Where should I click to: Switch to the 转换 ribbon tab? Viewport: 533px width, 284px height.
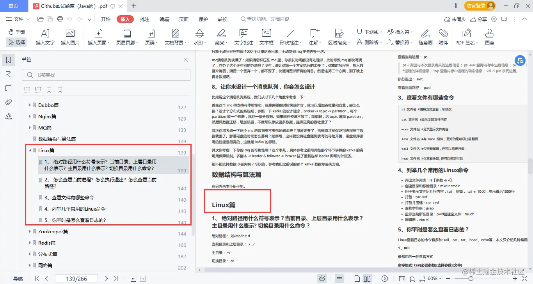pyautogui.click(x=222, y=19)
